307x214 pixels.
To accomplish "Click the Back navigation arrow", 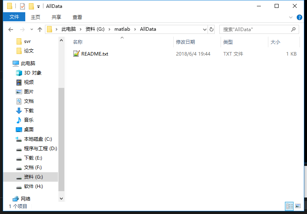I will point(11,30).
